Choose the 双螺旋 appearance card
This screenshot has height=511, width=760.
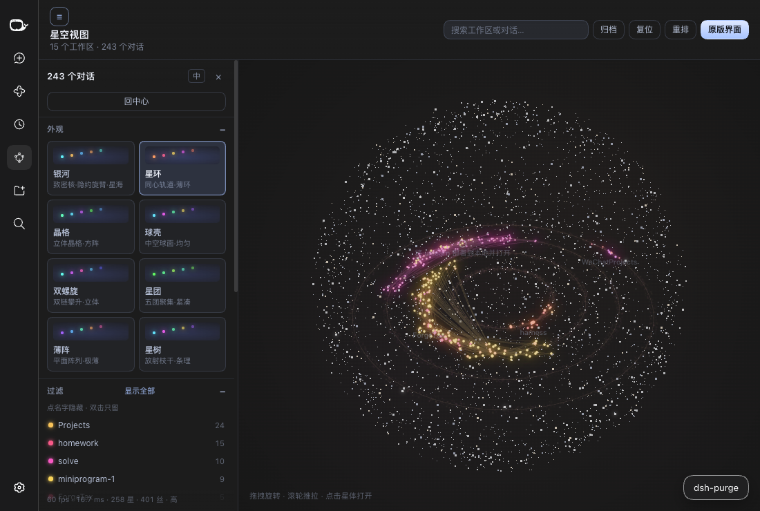91,285
